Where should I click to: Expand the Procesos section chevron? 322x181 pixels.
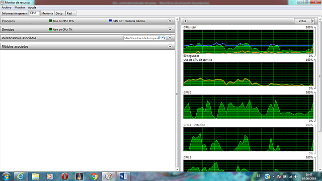point(170,21)
